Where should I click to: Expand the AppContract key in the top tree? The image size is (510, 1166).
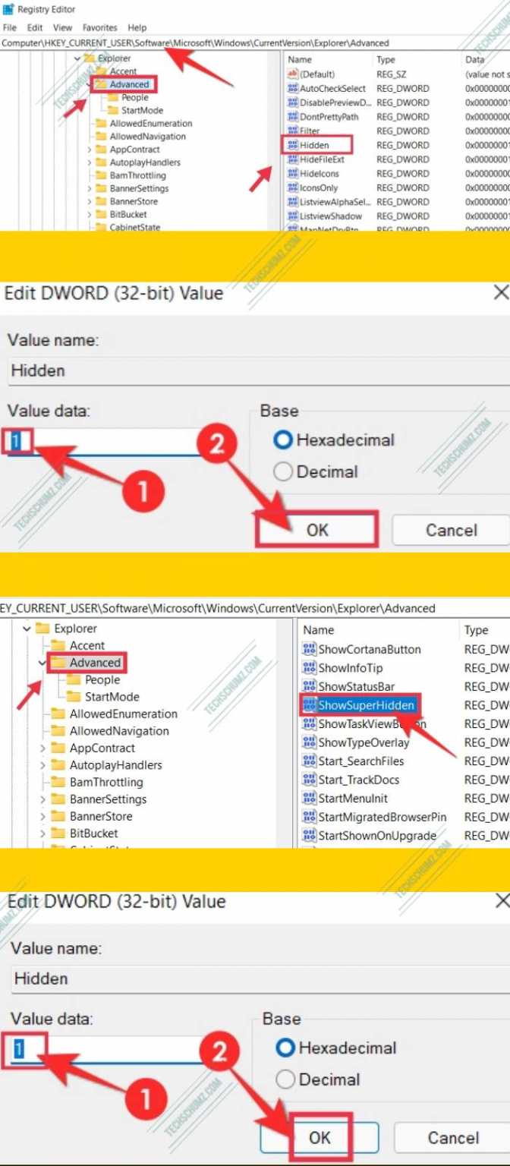(x=90, y=150)
